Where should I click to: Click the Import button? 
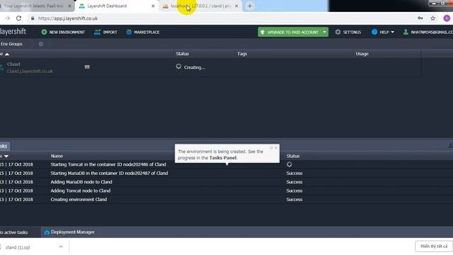105,32
